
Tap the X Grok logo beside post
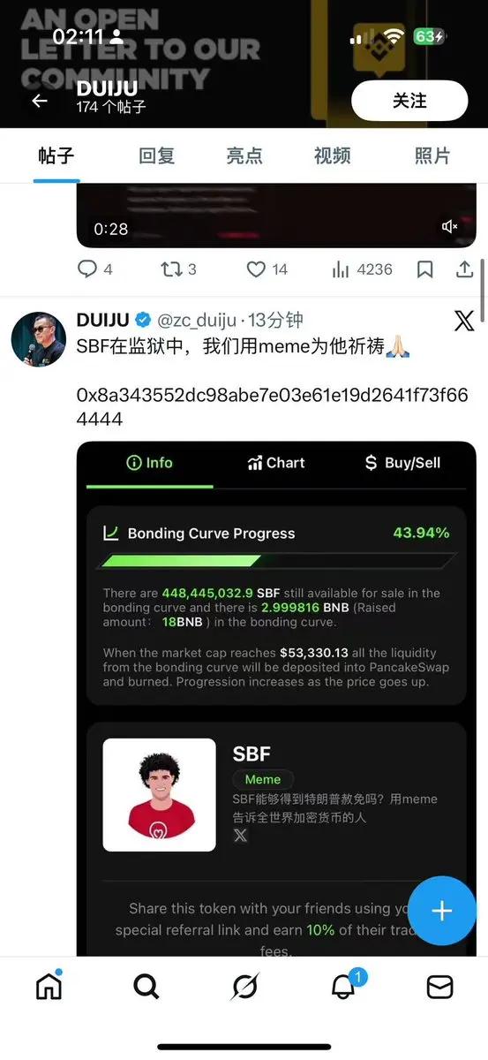point(464,320)
